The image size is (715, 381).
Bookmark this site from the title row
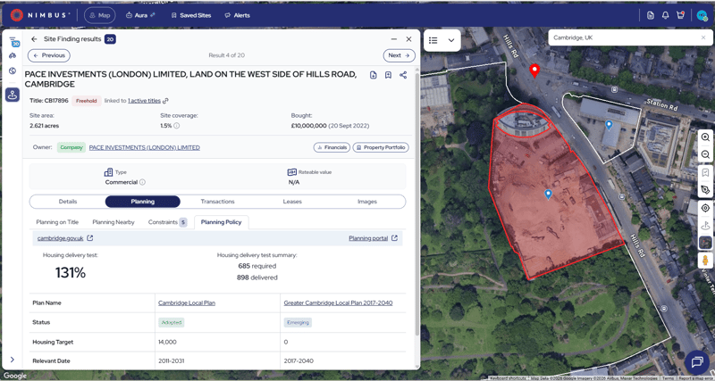coord(388,75)
